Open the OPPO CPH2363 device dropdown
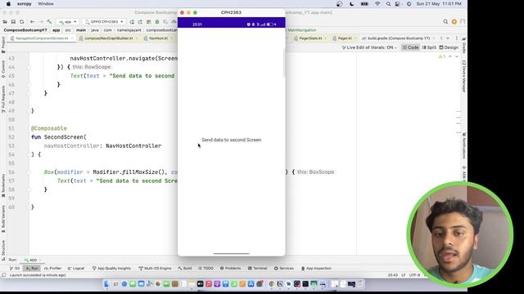Screen dimensions: 524x294 click(x=104, y=22)
